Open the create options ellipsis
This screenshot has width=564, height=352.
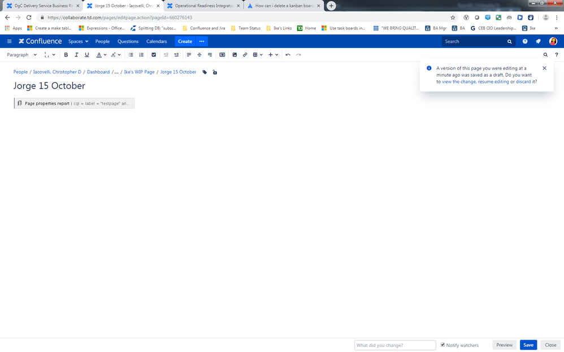(x=202, y=41)
